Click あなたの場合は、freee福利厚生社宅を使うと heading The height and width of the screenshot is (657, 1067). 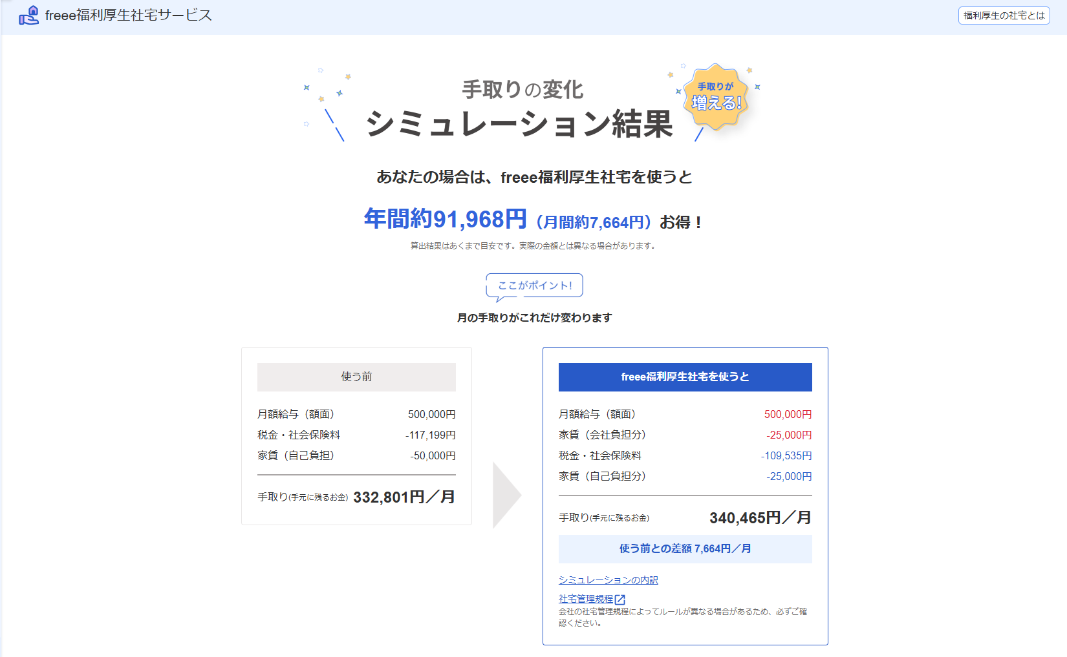click(x=534, y=177)
